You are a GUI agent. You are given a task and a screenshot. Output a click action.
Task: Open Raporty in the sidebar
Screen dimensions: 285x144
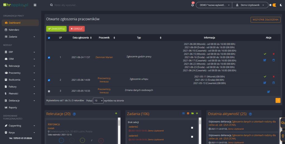click(x=13, y=107)
